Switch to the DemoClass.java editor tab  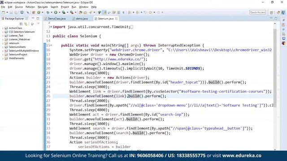[55, 19]
